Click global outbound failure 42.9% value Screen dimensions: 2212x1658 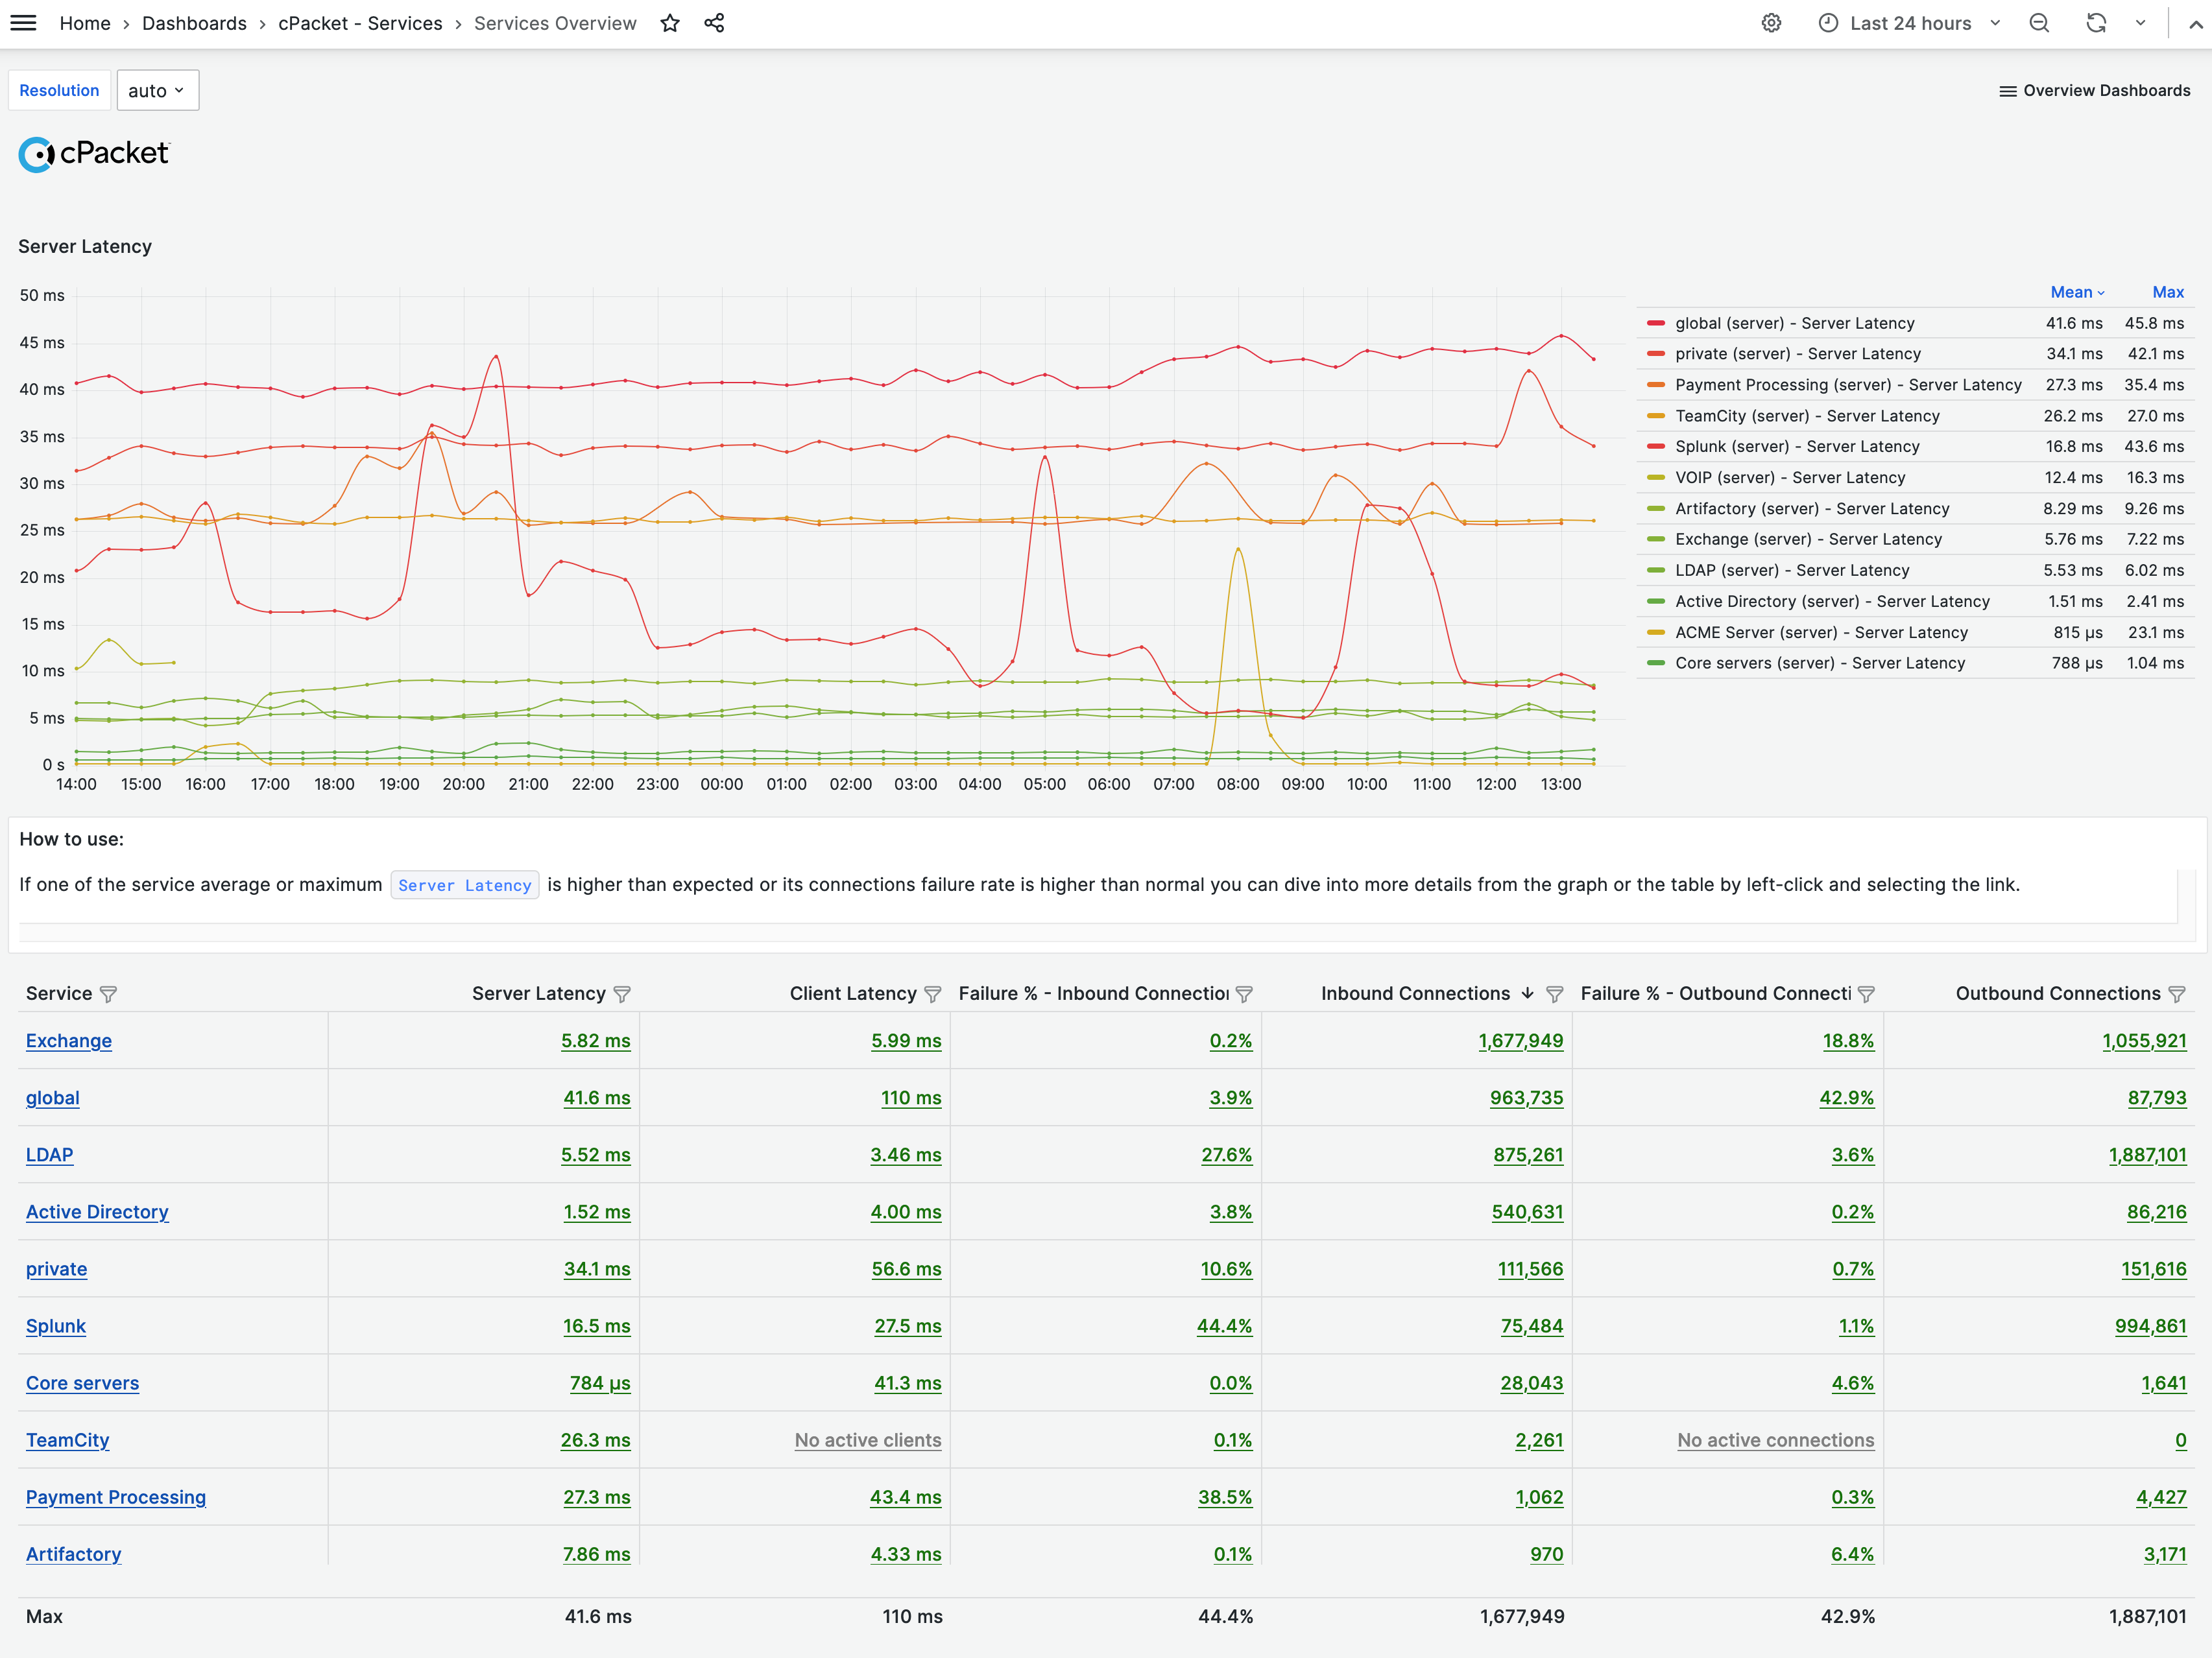tap(1846, 1097)
